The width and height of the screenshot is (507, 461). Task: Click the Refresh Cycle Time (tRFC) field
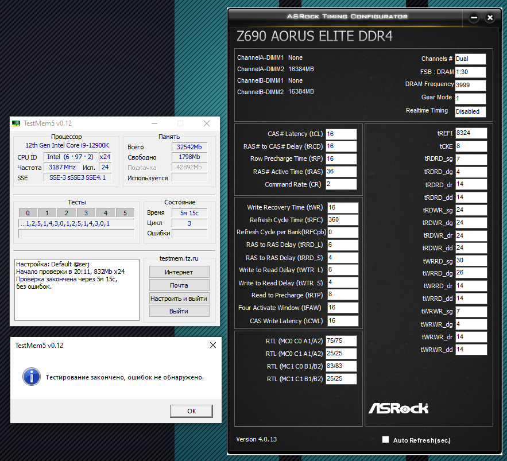point(343,220)
